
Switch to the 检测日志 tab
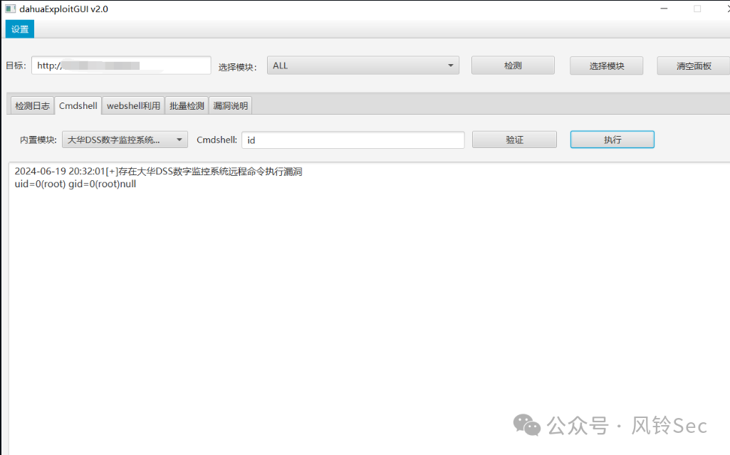(x=32, y=105)
